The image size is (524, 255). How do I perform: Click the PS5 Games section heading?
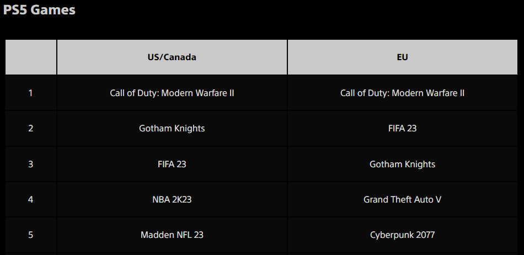39,10
